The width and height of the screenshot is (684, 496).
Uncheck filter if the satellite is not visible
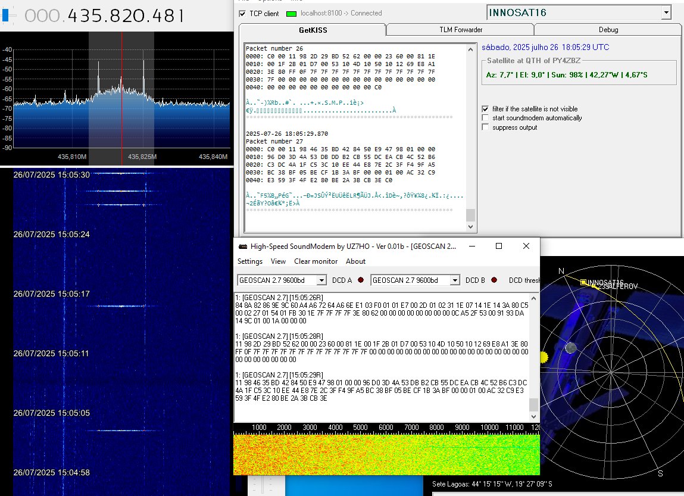[x=485, y=109]
